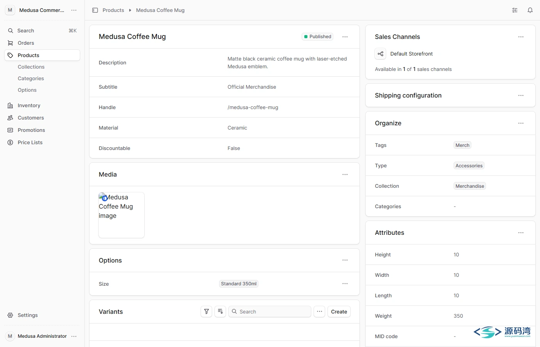Click the Published status badge

[317, 37]
